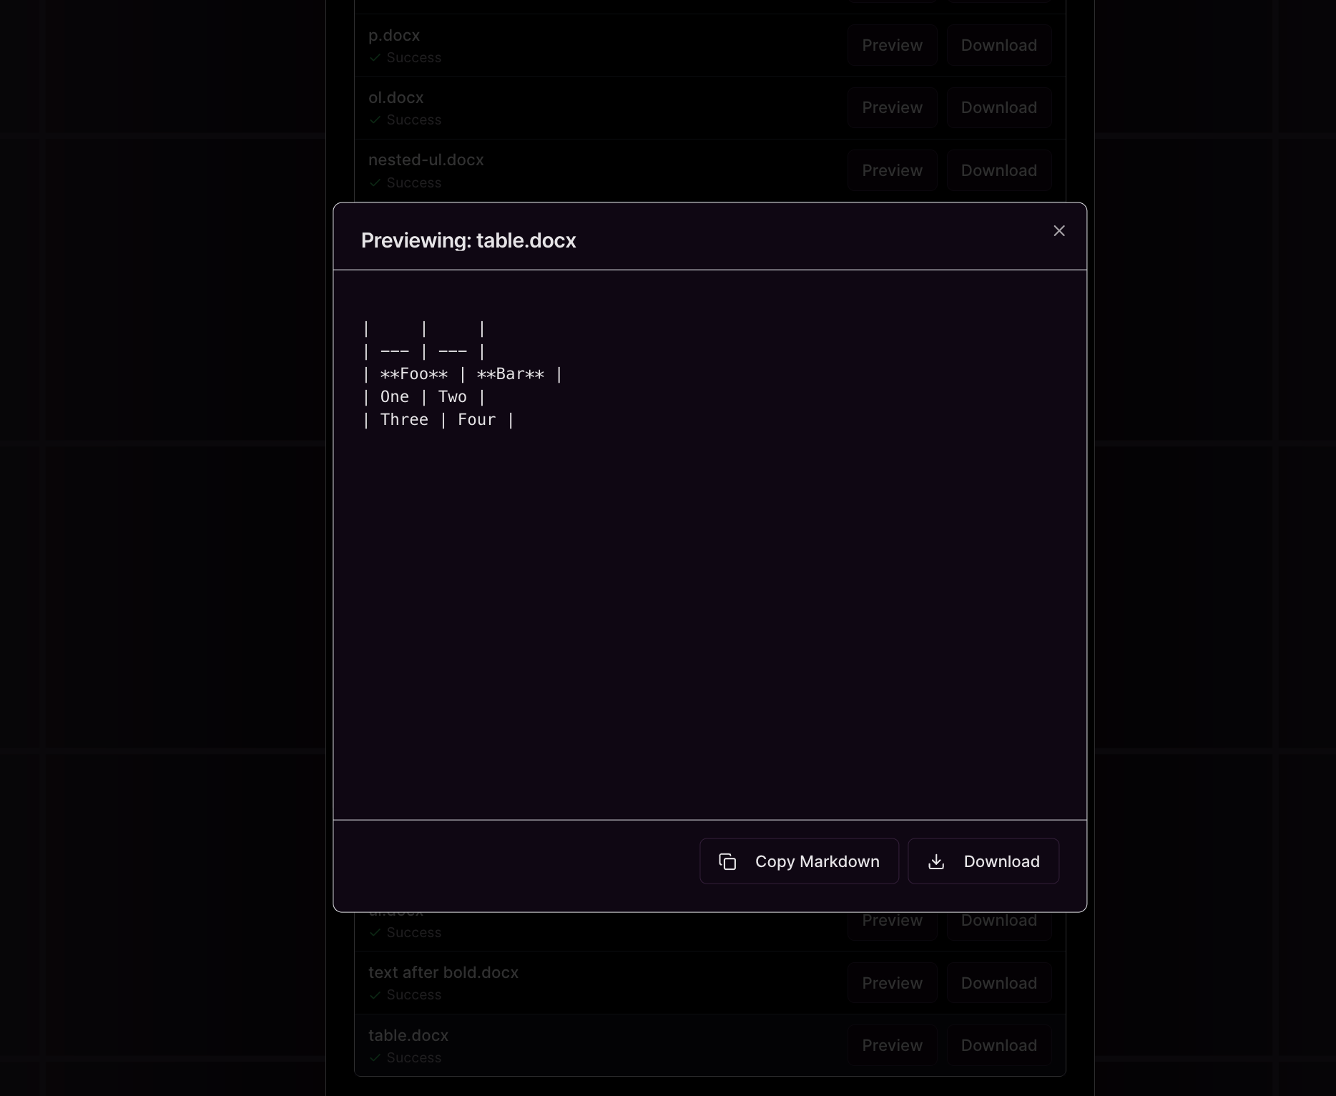Click the Success checkmark icon under table.docx
Image resolution: width=1336 pixels, height=1096 pixels.
coord(375,1057)
